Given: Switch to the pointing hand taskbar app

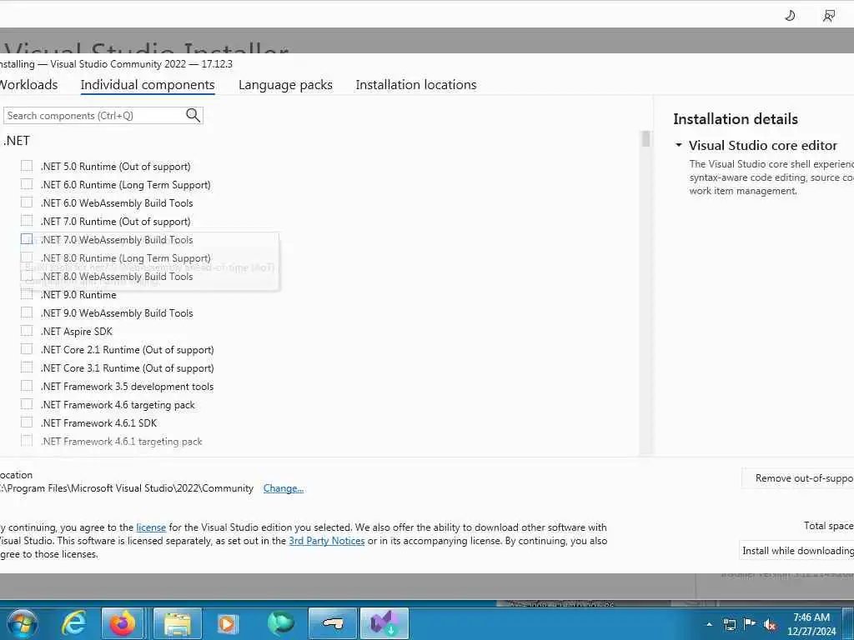Looking at the screenshot, I should pyautogui.click(x=332, y=623).
